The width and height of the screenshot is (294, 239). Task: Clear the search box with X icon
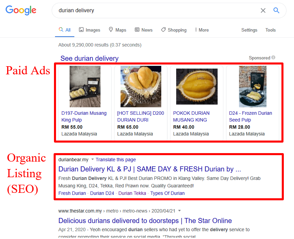pos(263,11)
